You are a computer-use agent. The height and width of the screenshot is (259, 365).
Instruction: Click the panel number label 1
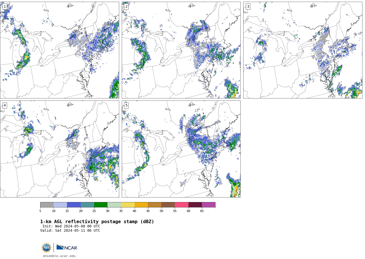5,7
